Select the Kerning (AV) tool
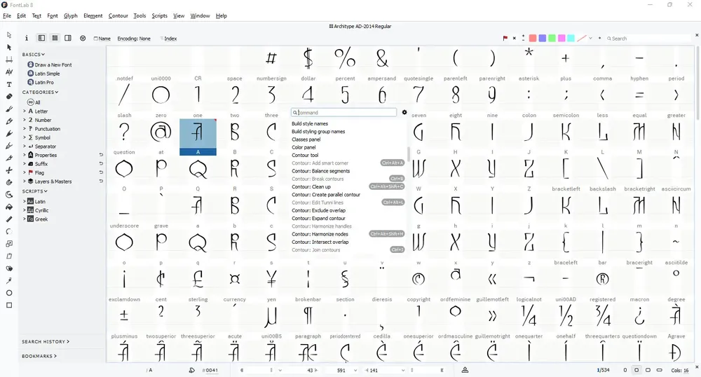 9,72
